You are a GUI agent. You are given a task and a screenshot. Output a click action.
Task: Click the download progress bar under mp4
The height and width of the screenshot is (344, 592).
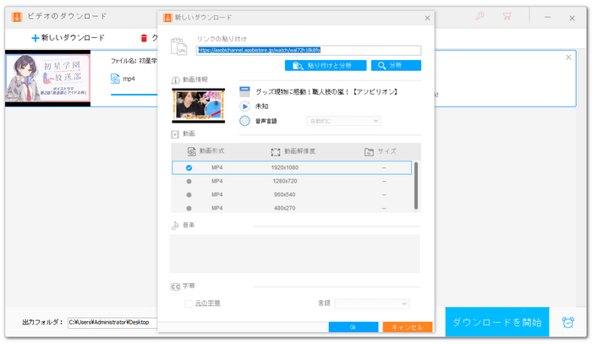click(x=134, y=95)
